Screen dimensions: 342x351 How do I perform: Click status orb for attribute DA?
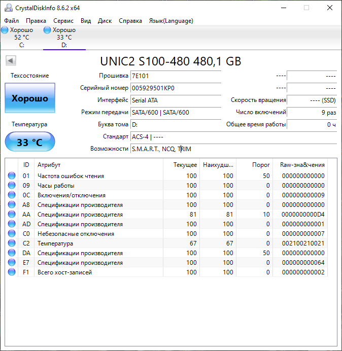coord(12,253)
